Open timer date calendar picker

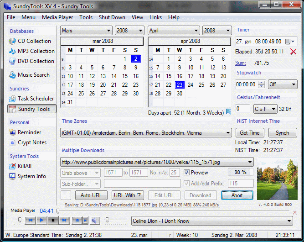[x=290, y=42]
